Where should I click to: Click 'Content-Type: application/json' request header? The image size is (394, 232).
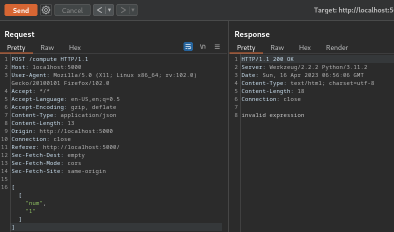pyautogui.click(x=64, y=115)
